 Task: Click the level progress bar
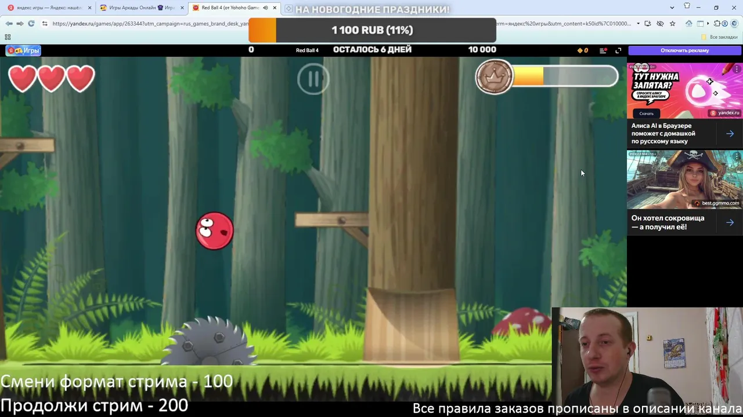click(x=564, y=76)
